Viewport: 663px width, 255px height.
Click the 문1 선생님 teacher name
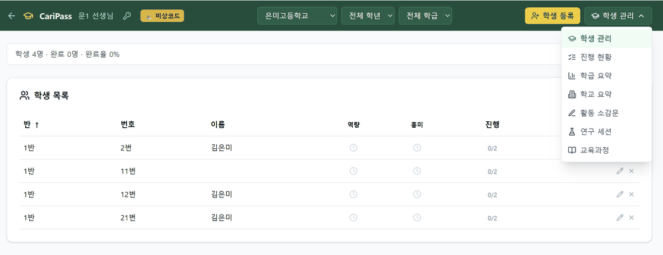(96, 16)
